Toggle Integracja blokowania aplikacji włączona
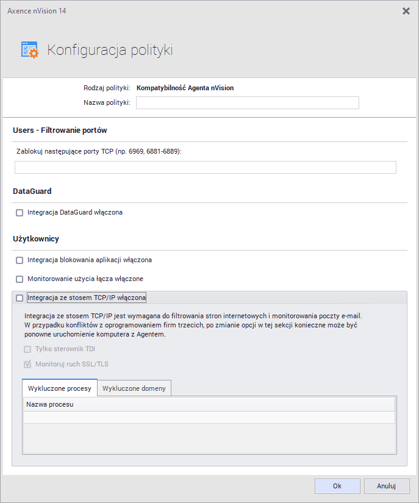This screenshot has width=419, height=503. [20, 260]
